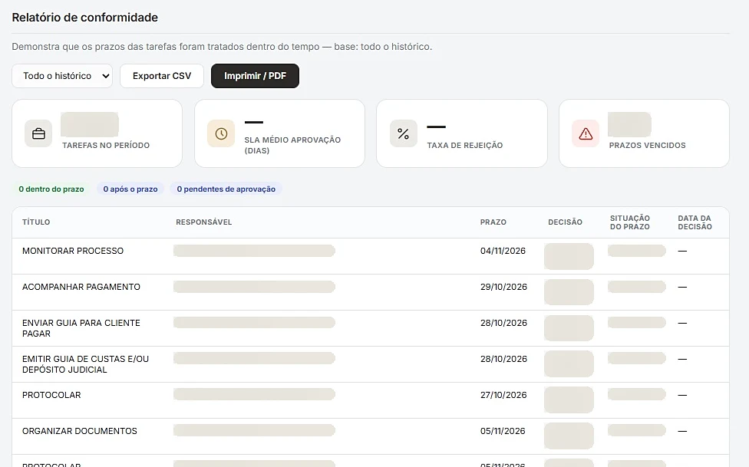This screenshot has height=467, width=749.
Task: Click the 04/11/2026 deadline date
Action: tap(503, 251)
